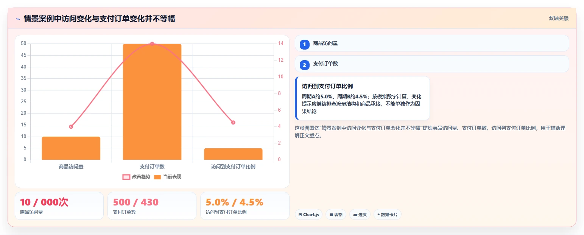Select the tall 支付订单数 bar

152,102
